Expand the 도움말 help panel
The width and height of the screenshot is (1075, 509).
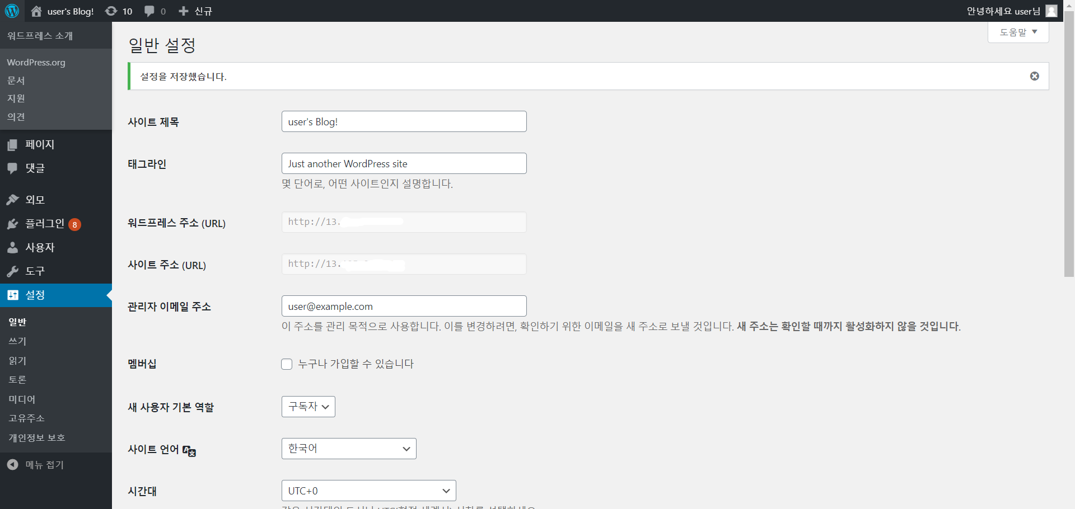tap(1018, 32)
